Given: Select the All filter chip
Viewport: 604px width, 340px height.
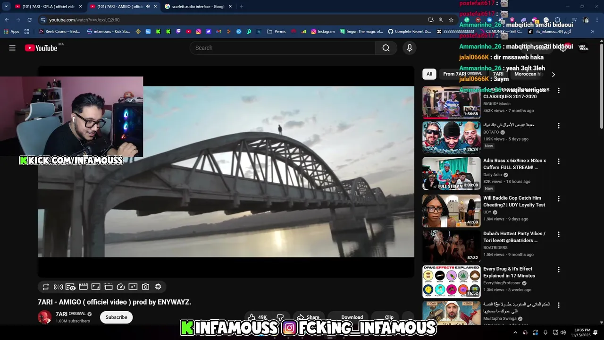Looking at the screenshot, I should [x=429, y=74].
